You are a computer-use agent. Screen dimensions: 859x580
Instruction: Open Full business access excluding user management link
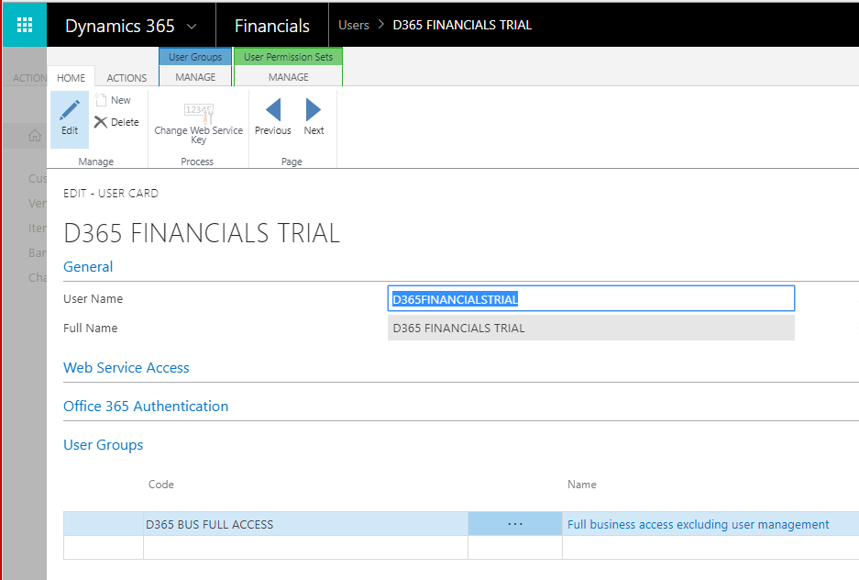coord(698,525)
